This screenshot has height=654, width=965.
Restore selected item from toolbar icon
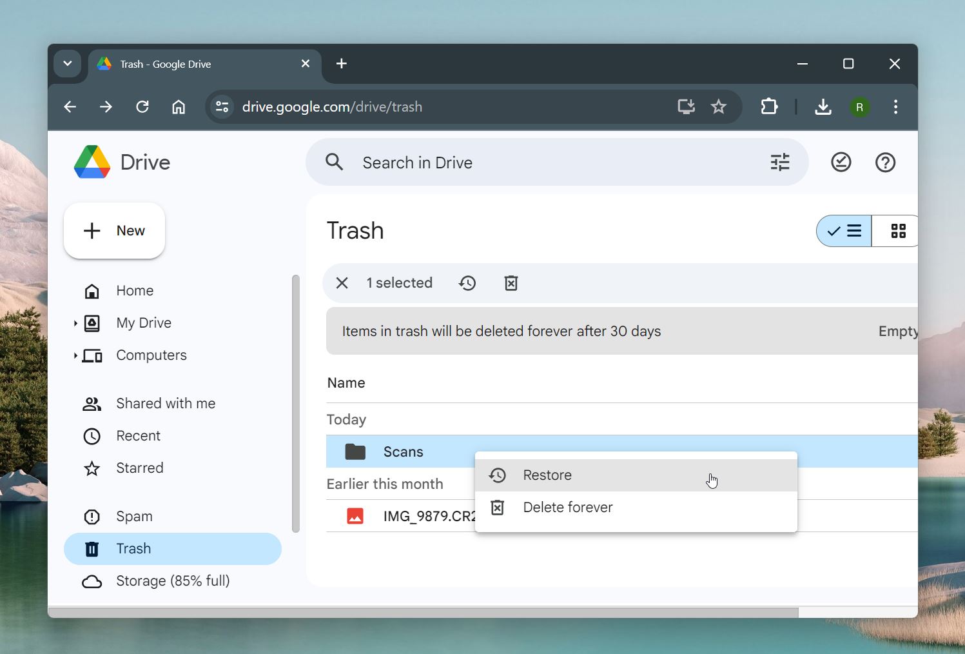467,283
